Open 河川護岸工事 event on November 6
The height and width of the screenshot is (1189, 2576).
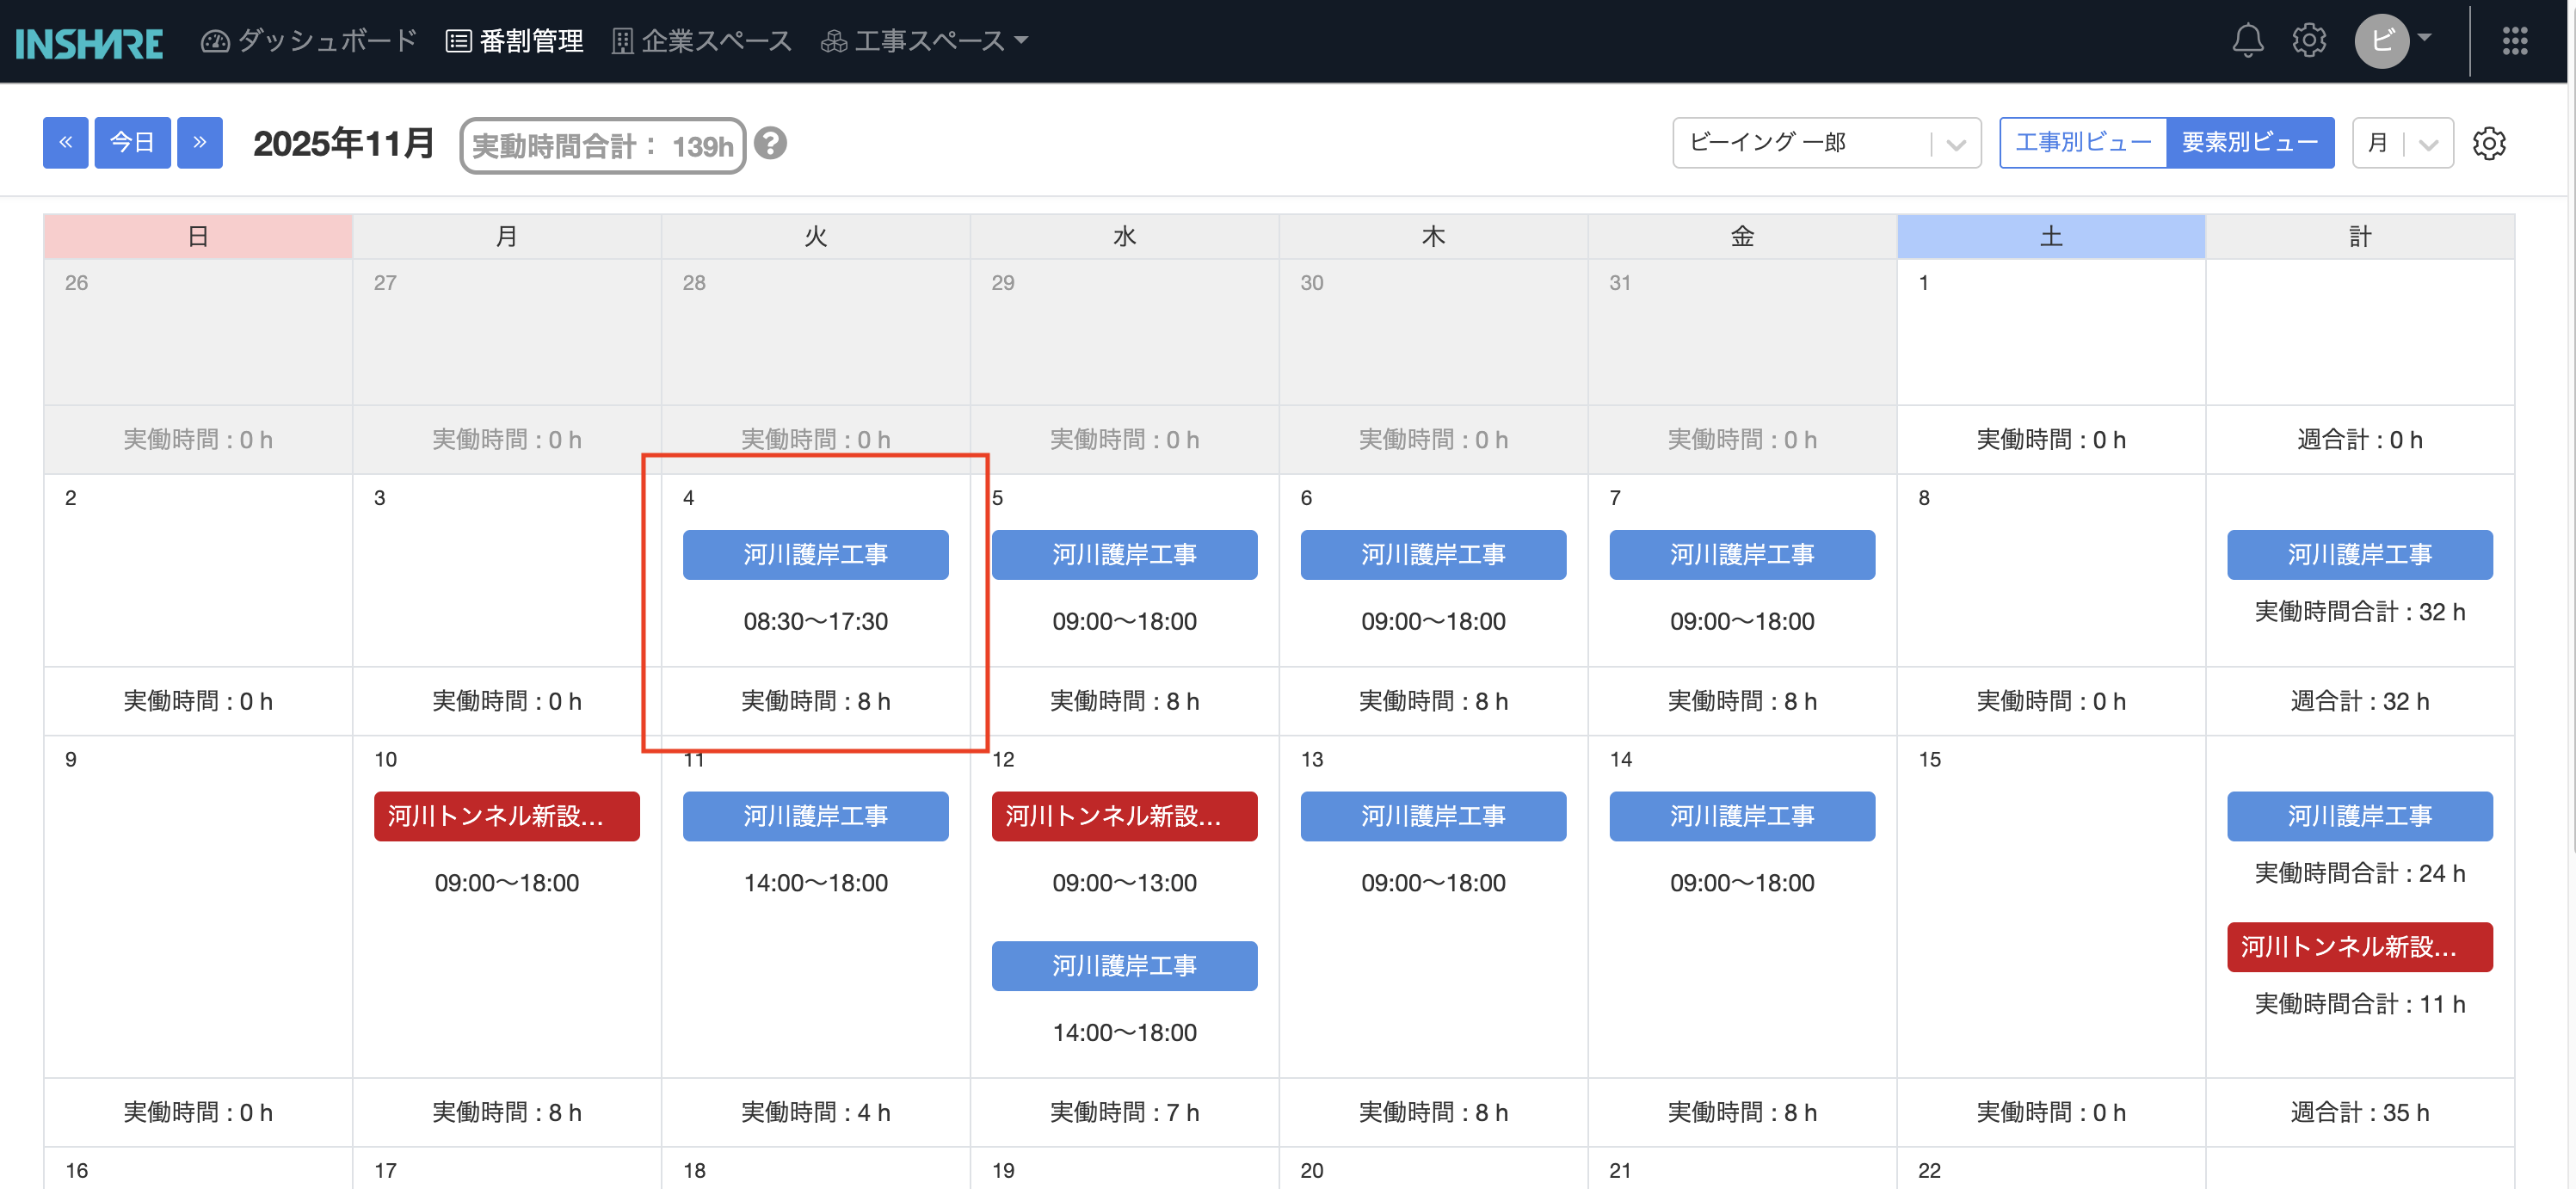tap(1434, 555)
